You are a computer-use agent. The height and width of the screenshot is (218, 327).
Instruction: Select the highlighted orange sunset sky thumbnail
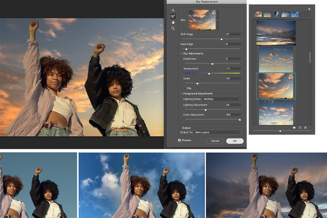[x=276, y=86]
